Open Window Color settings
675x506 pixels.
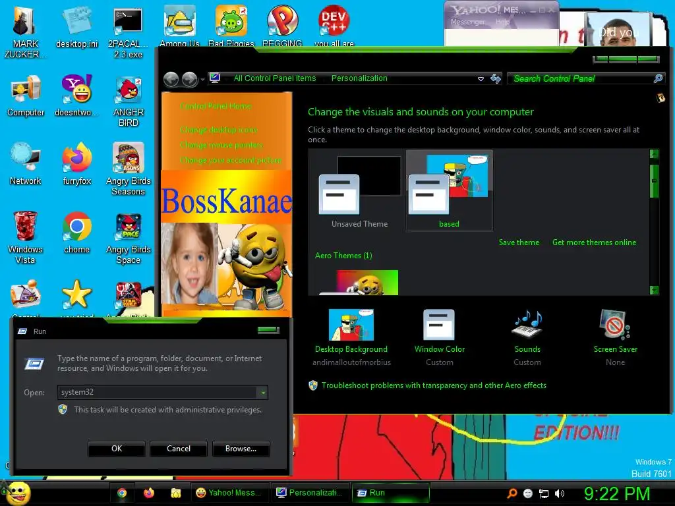coord(440,337)
